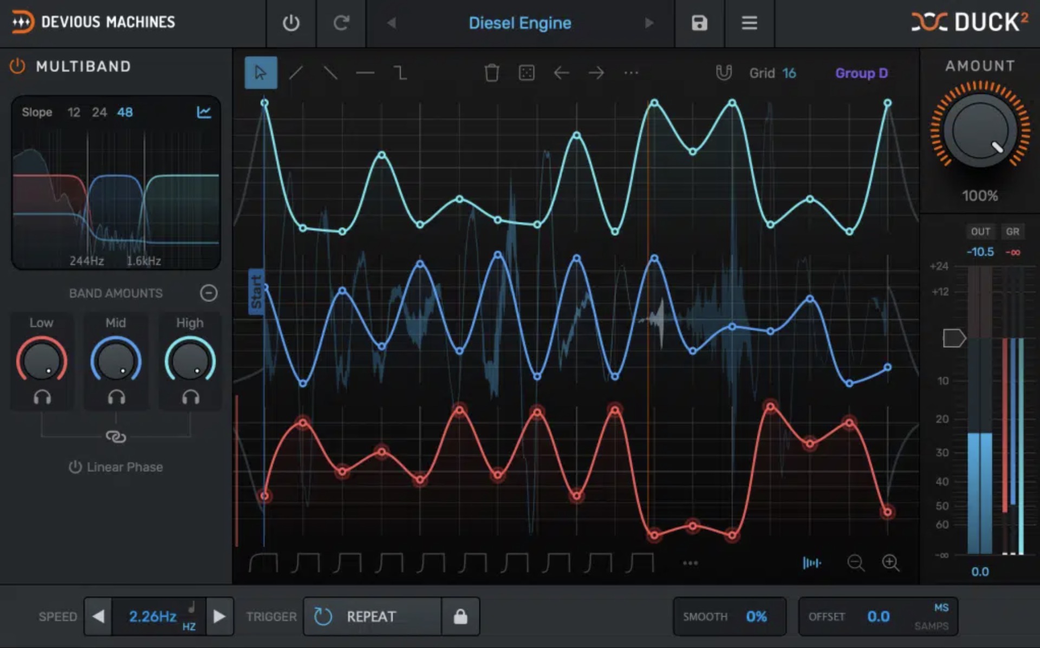The image size is (1040, 648).
Task: Enable Linear Phase
Action: tap(115, 467)
